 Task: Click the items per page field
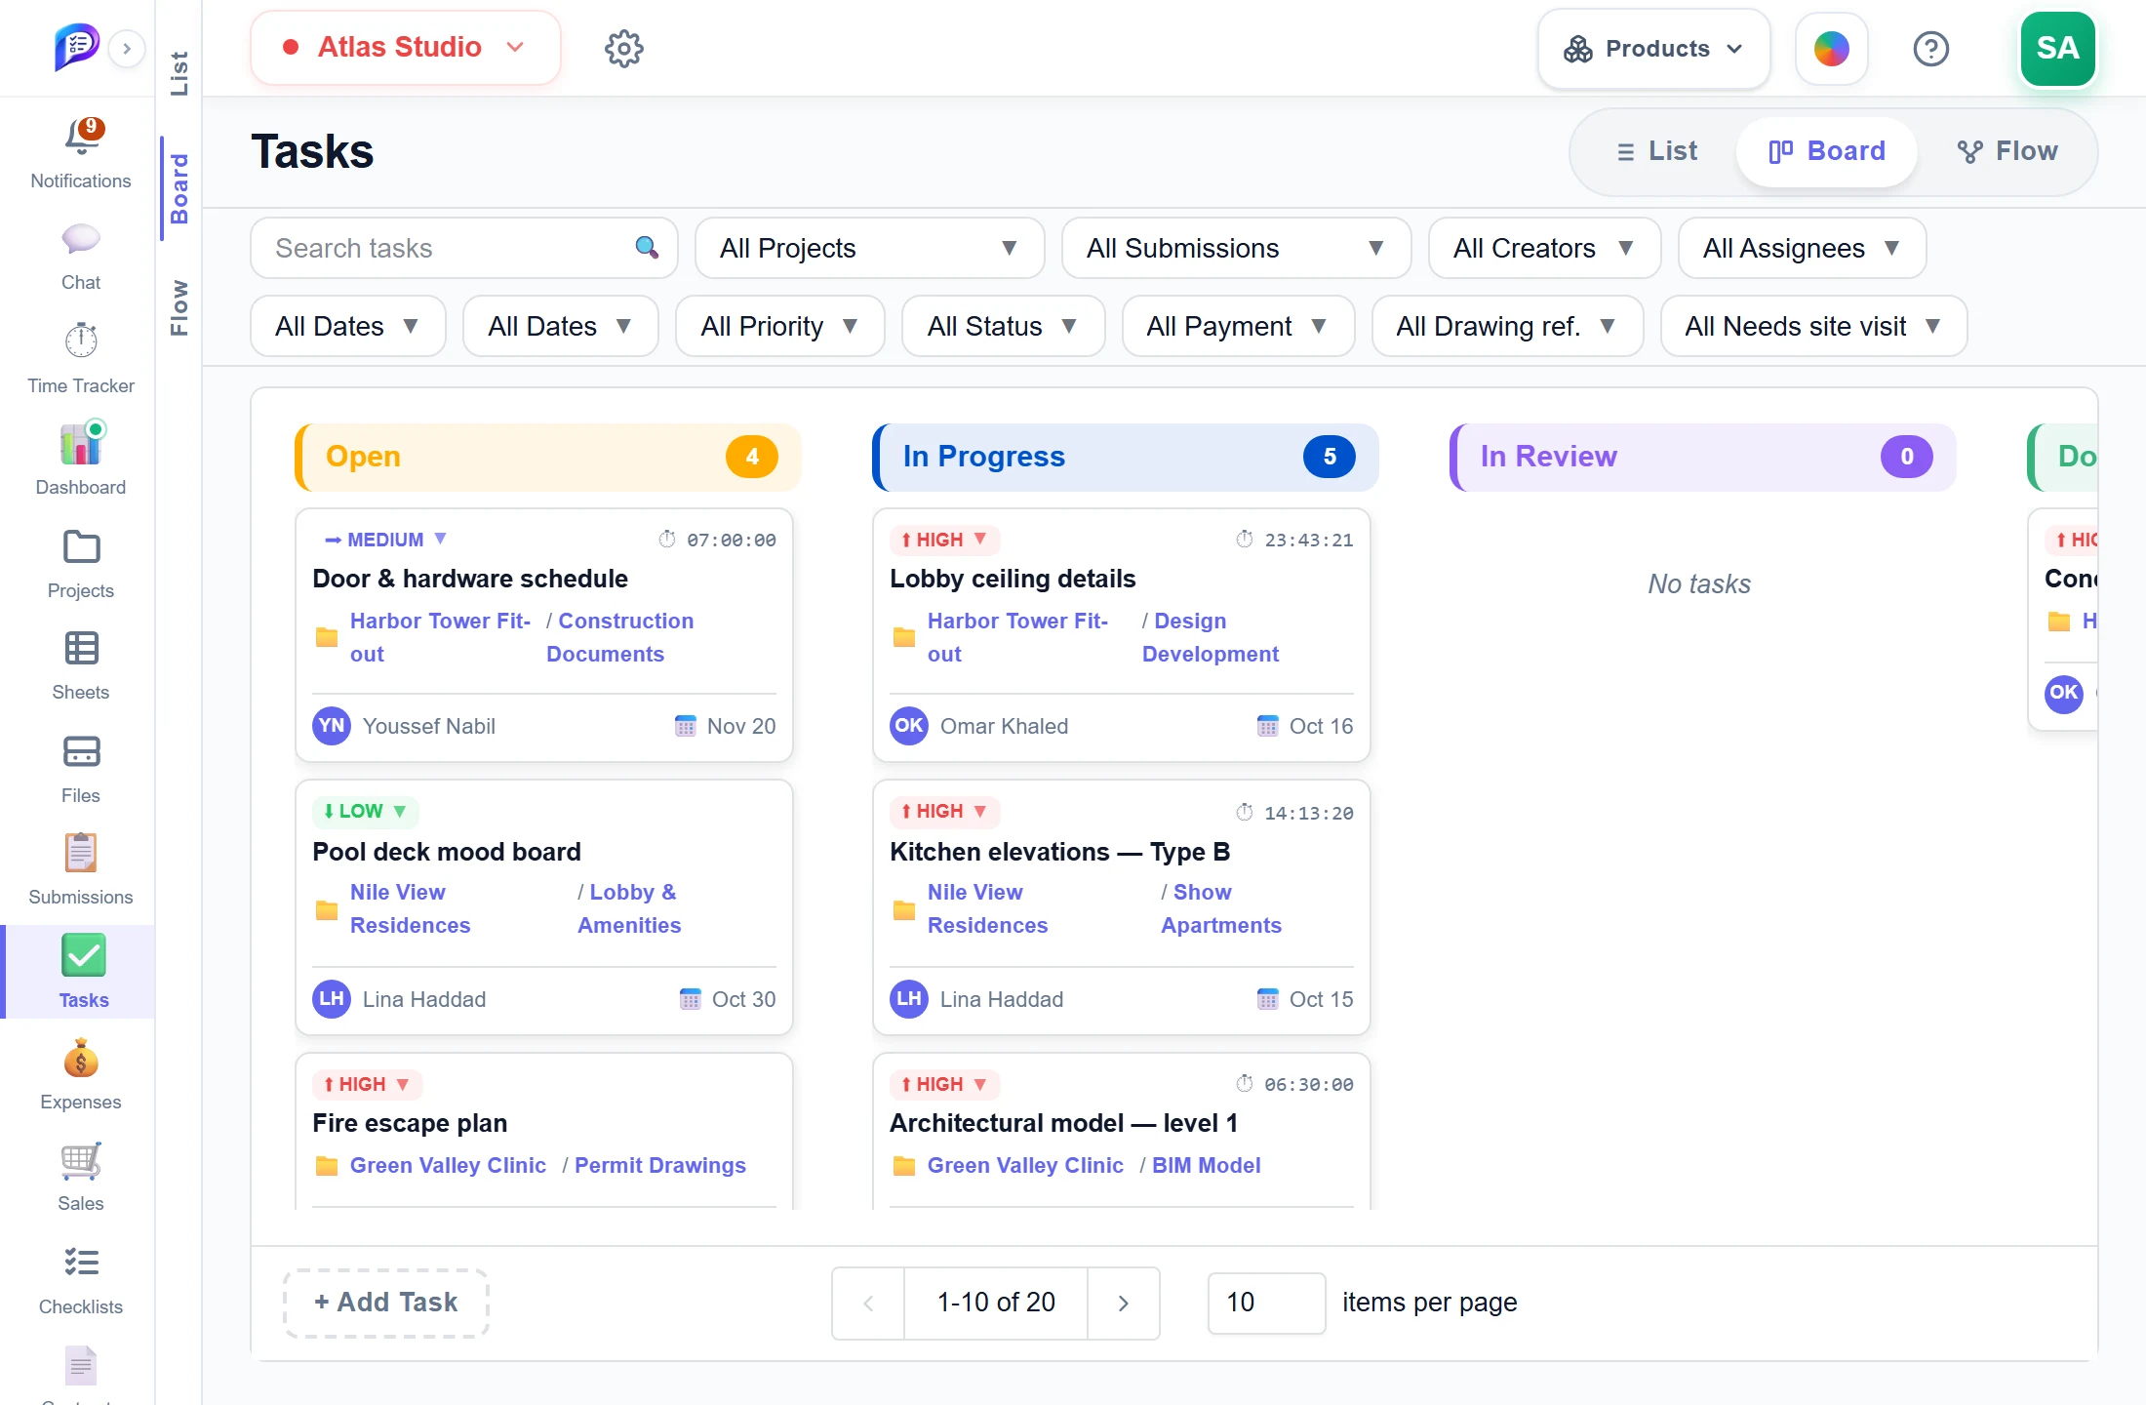tap(1266, 1303)
